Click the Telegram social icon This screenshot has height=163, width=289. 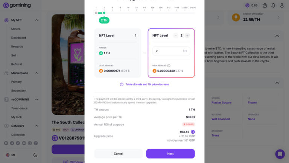12,143
